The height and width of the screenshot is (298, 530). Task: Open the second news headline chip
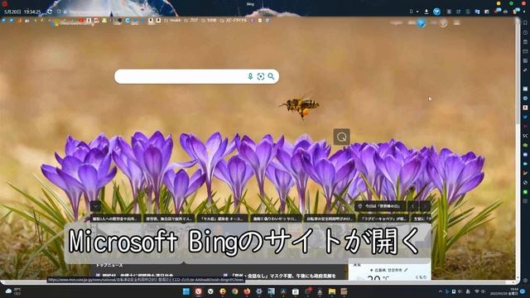[x=169, y=219]
